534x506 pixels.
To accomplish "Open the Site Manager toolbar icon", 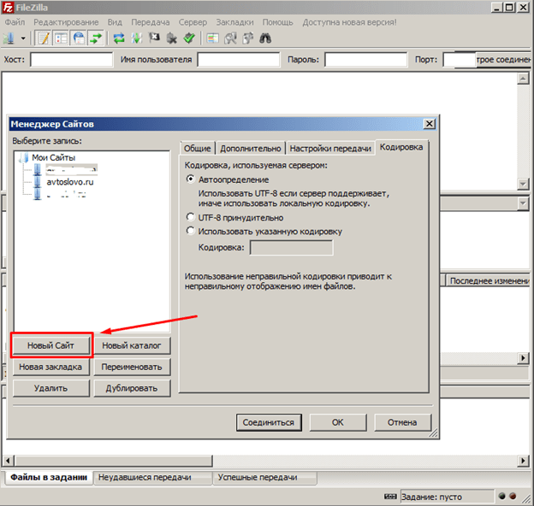I will click(x=9, y=38).
